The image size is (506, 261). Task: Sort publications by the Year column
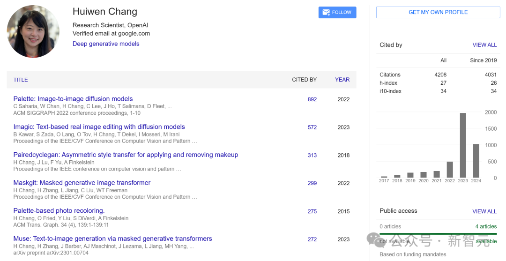pos(342,80)
